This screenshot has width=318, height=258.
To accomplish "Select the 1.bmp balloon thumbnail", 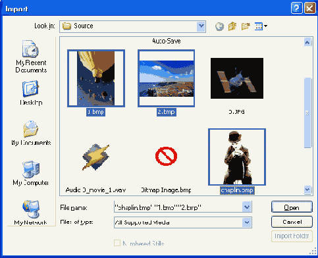I will tap(96, 78).
